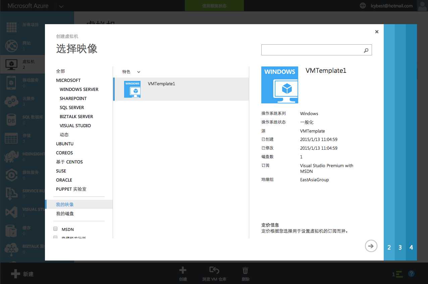Screen dimensions: 428x284
Task: Select VMTemplate1 row in image list
Action: [x=181, y=89]
